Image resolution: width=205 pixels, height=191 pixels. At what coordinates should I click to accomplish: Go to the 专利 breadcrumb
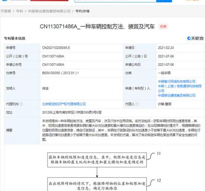tap(19, 11)
